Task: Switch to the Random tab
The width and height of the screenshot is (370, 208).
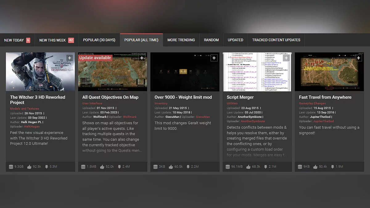Action: coord(211,40)
